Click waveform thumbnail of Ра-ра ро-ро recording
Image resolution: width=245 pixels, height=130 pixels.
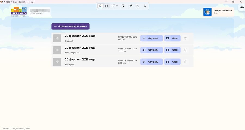pyautogui.click(x=57, y=62)
